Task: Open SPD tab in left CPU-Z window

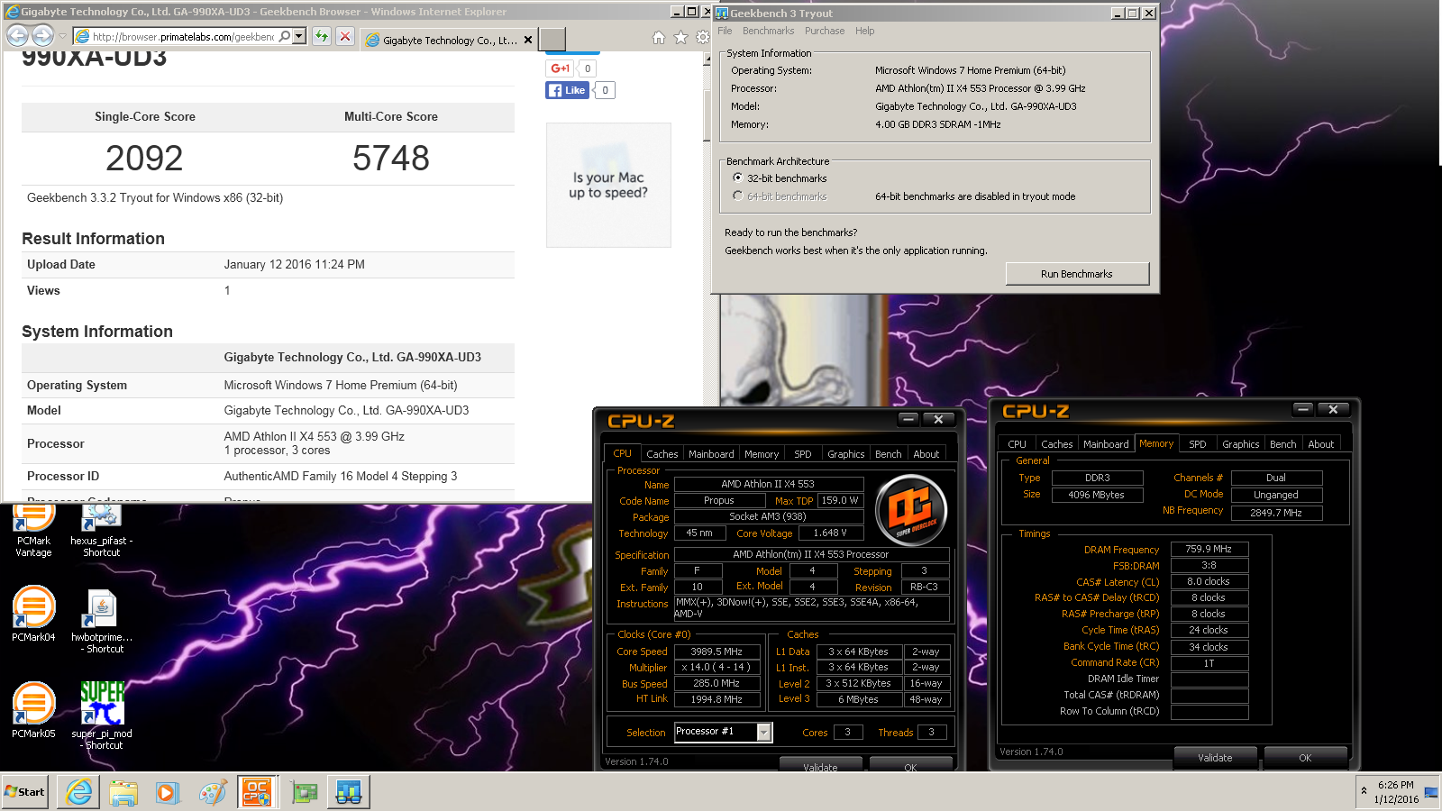Action: pyautogui.click(x=802, y=454)
